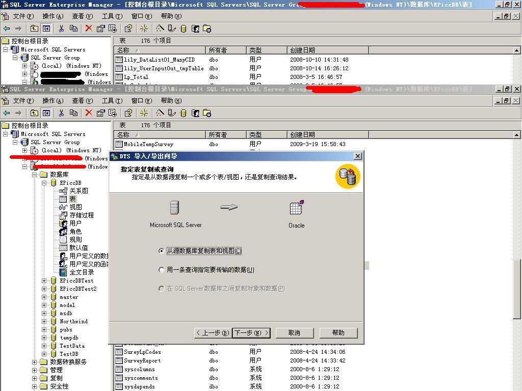
Task: Select 从源数据库复制表和视图 radio option
Action: pyautogui.click(x=162, y=251)
